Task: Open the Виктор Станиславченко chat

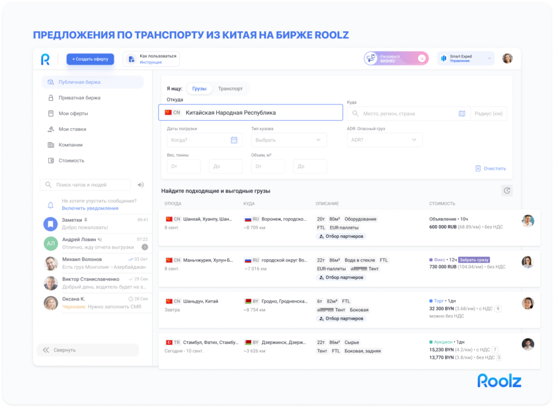Action: pos(96,283)
